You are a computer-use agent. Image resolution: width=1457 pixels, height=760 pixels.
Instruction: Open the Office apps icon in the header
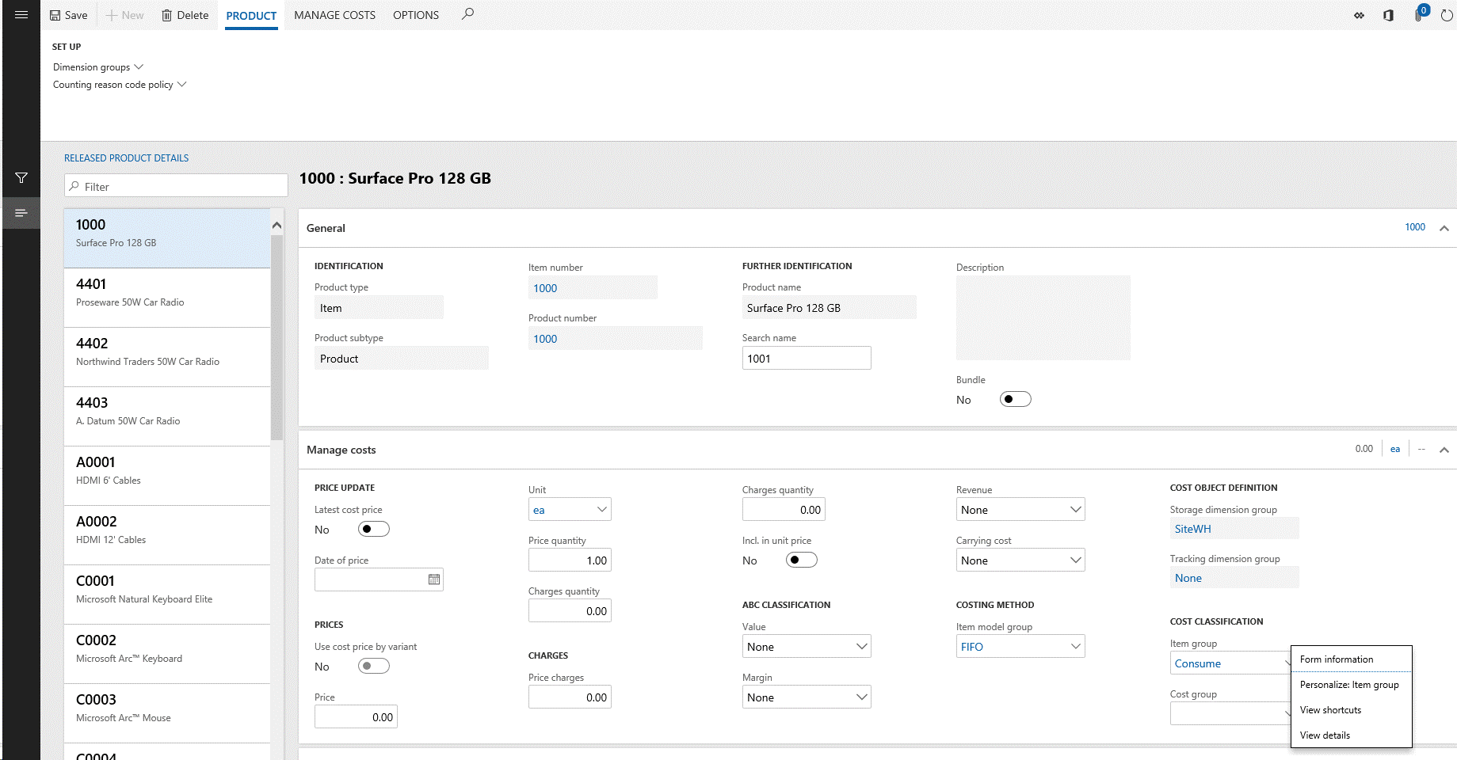[x=1388, y=15]
